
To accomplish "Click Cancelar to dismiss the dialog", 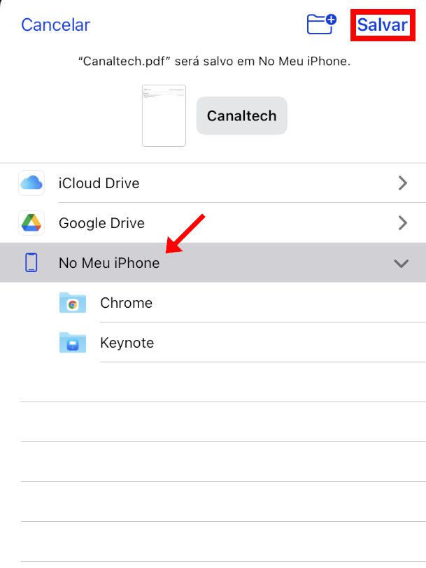I will coord(55,24).
